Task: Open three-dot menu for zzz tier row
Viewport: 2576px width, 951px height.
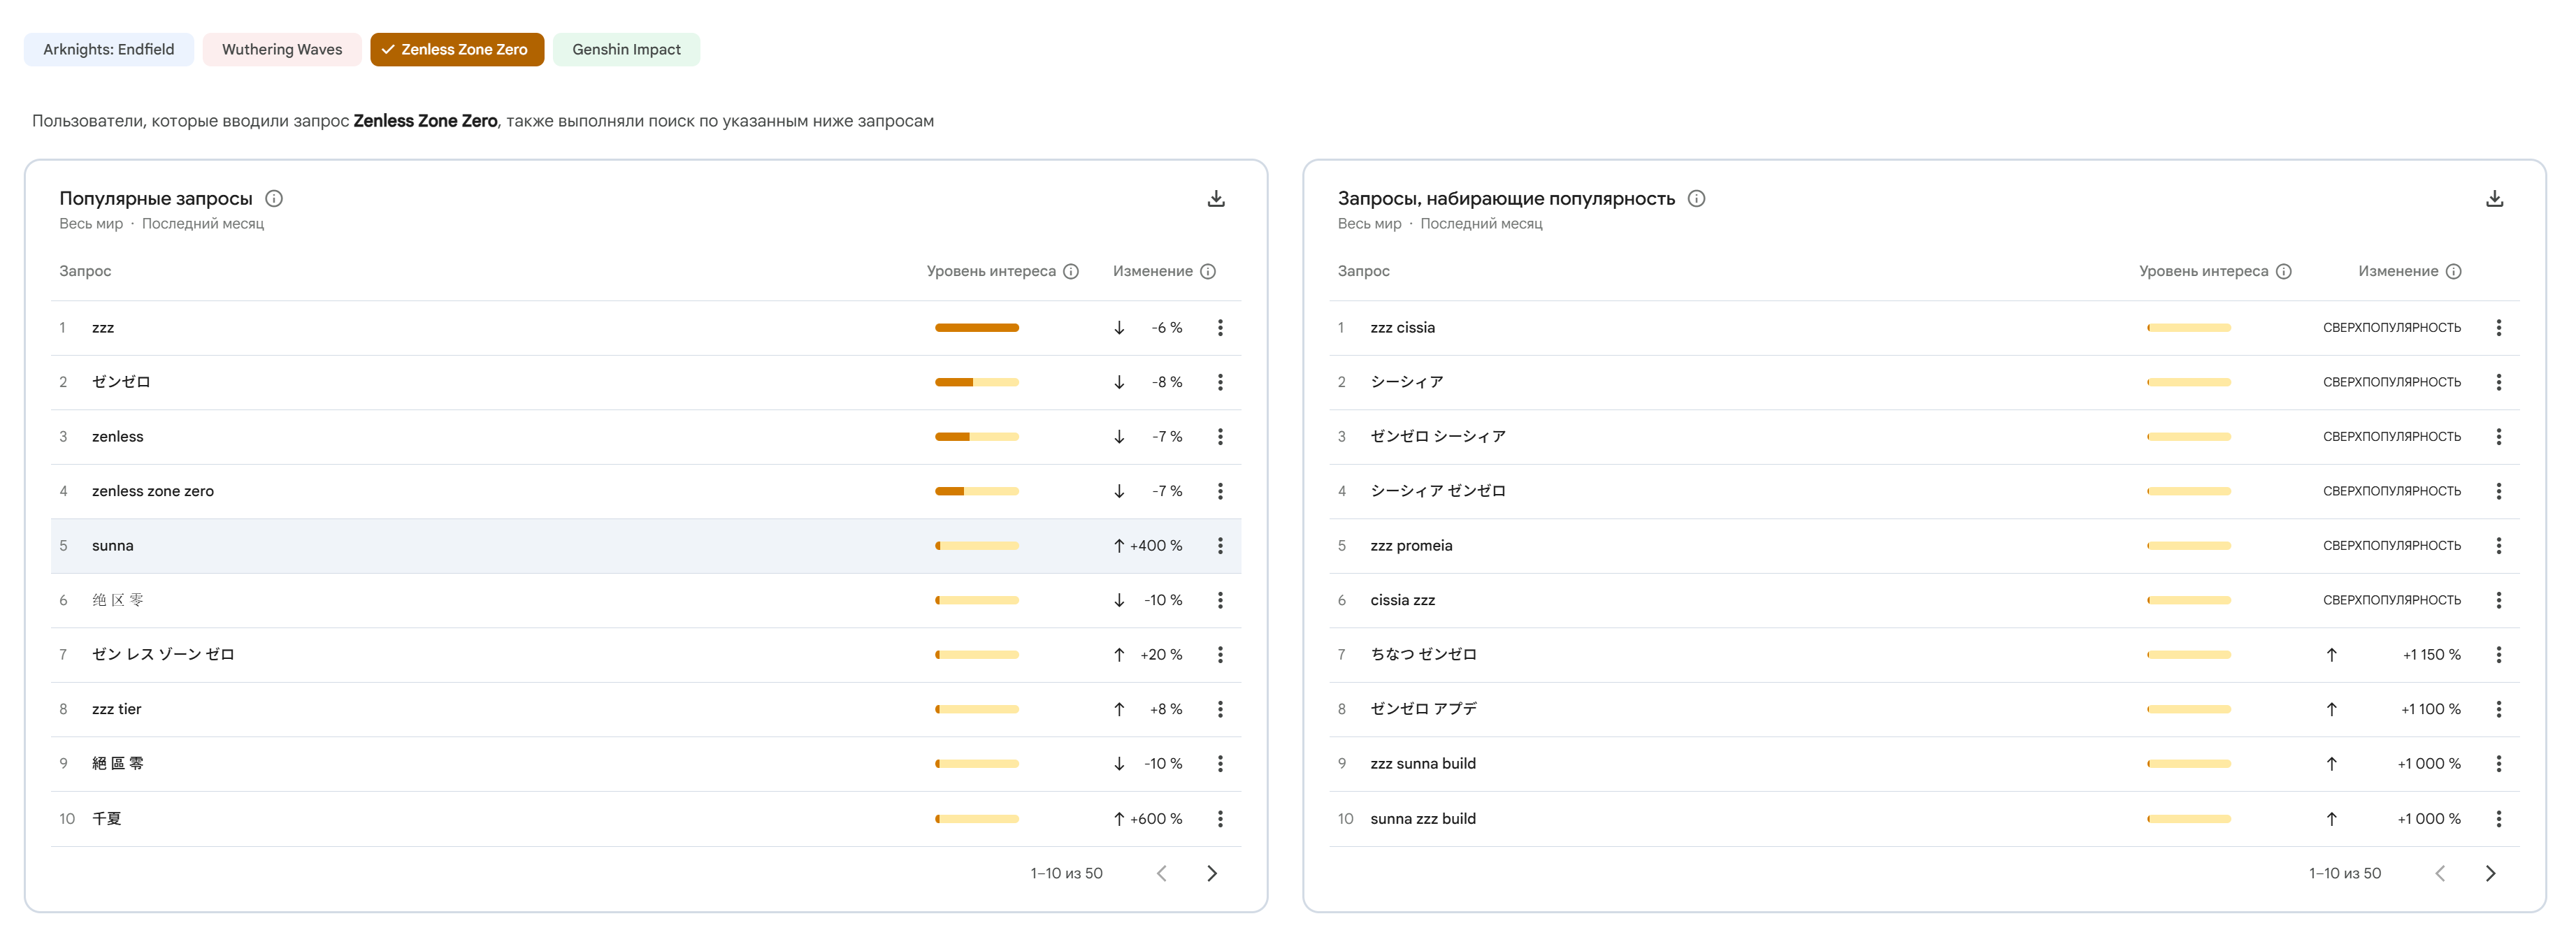Action: point(1219,709)
